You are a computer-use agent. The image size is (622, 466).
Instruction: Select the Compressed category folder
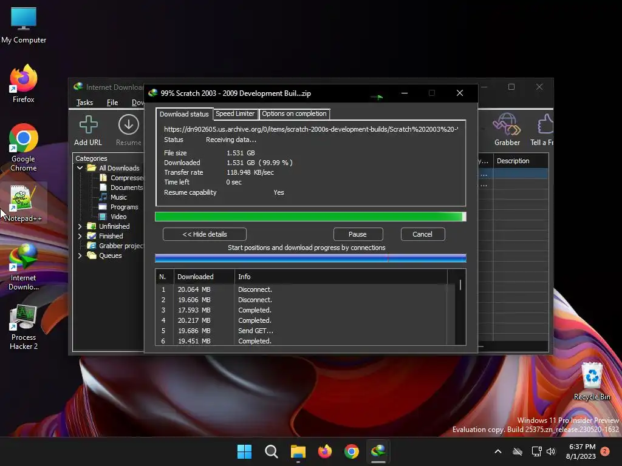pyautogui.click(x=121, y=178)
